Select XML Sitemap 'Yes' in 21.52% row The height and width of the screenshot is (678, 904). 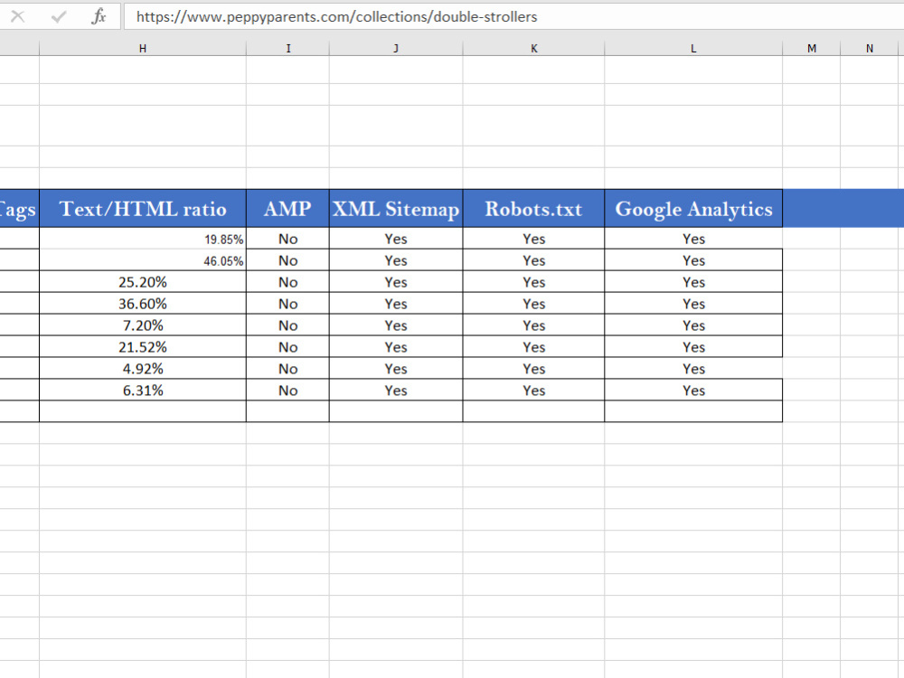[396, 347]
